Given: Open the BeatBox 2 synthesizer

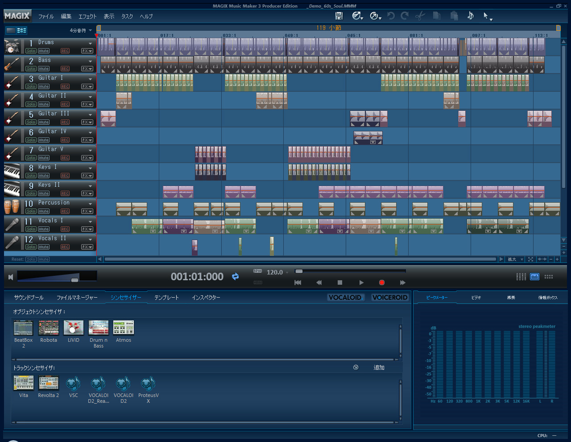Looking at the screenshot, I should [23, 328].
